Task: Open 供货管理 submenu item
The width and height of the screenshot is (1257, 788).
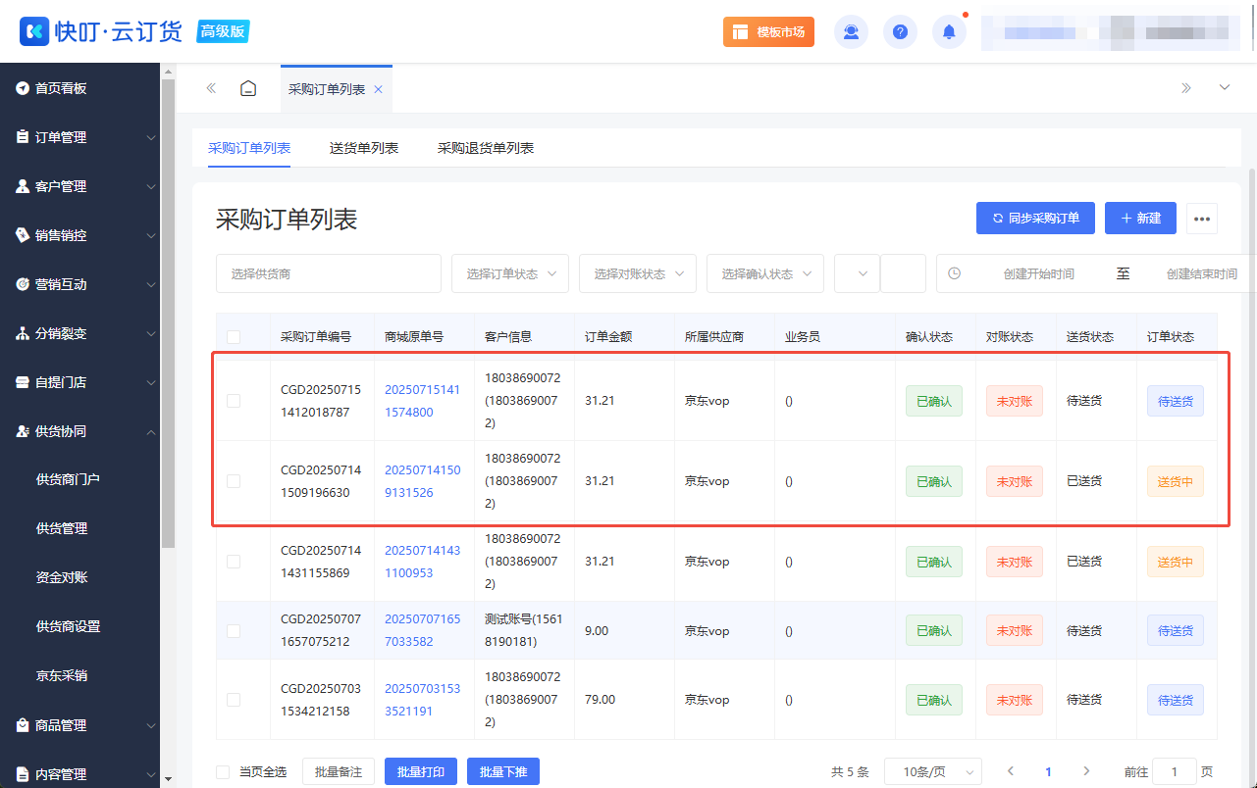Action: [x=62, y=528]
